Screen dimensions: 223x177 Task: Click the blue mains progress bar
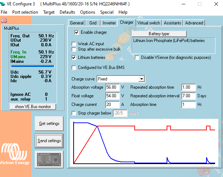click(x=33, y=66)
